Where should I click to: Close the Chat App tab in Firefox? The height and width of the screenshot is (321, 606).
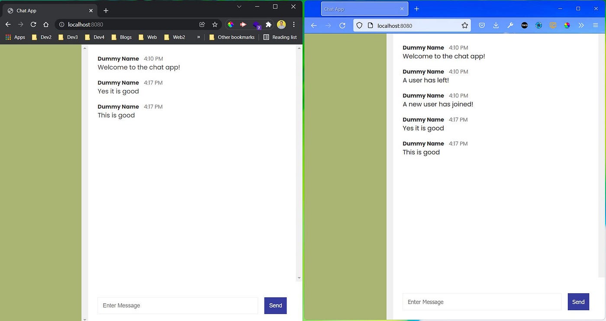[x=402, y=9]
